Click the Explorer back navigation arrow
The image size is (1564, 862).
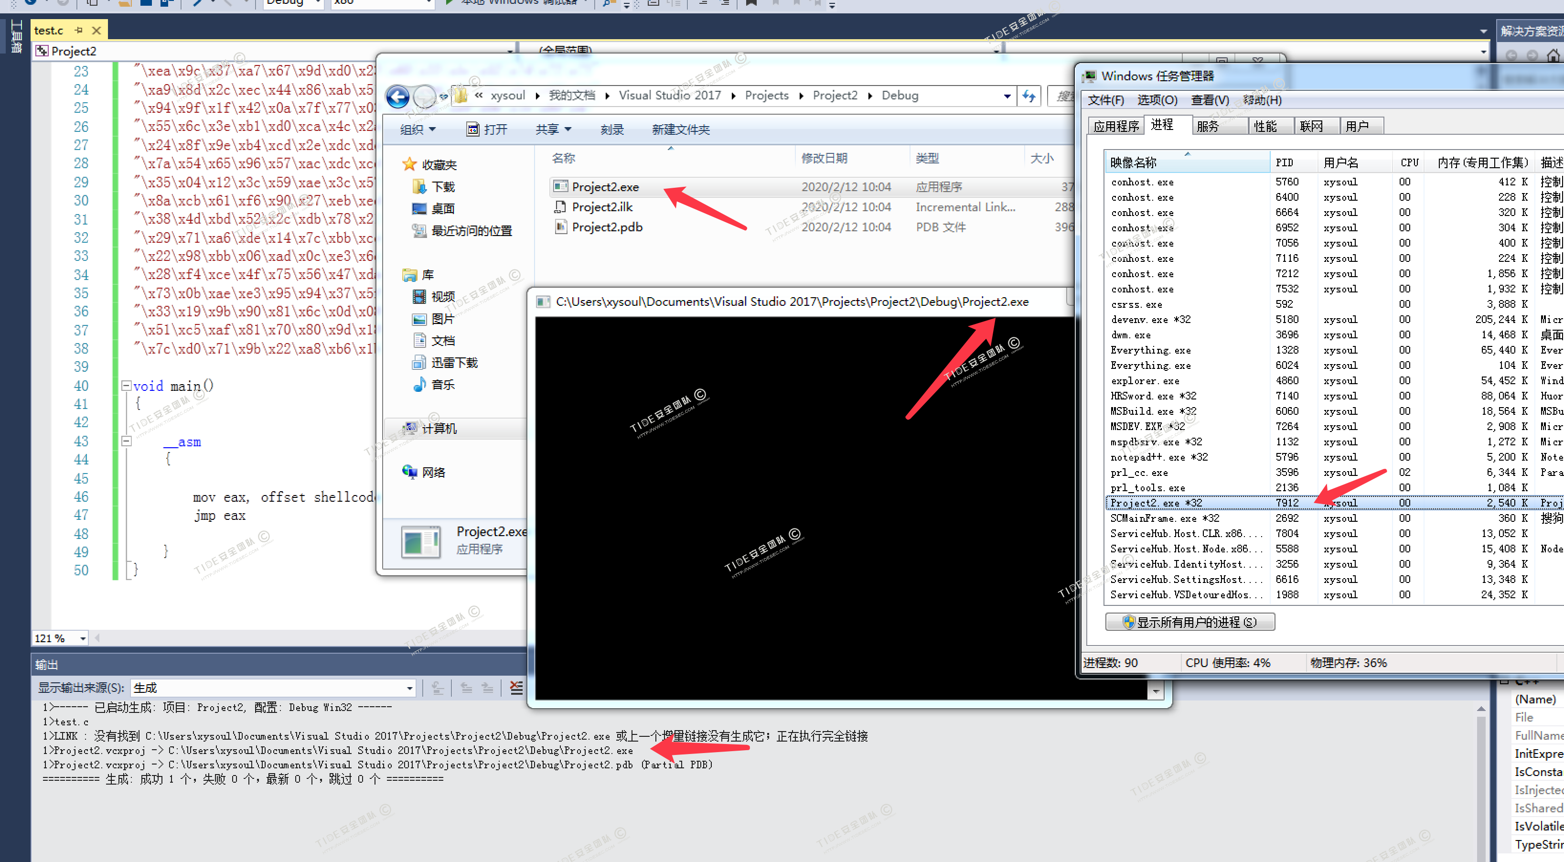tap(397, 97)
